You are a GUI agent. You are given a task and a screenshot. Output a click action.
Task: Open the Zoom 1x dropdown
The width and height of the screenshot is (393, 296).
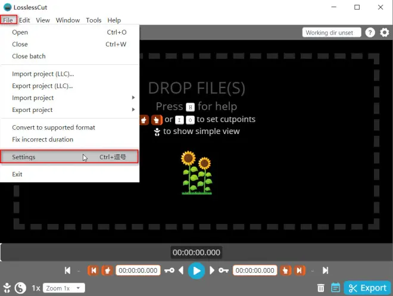[x=64, y=288]
